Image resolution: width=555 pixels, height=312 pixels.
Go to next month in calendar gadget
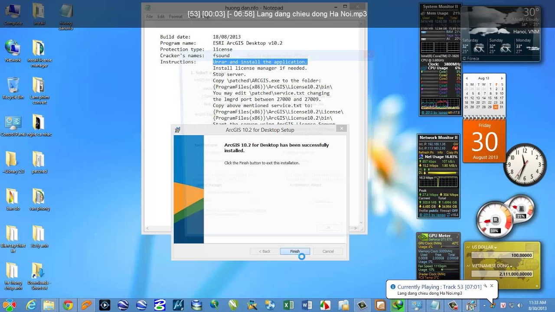point(502,78)
